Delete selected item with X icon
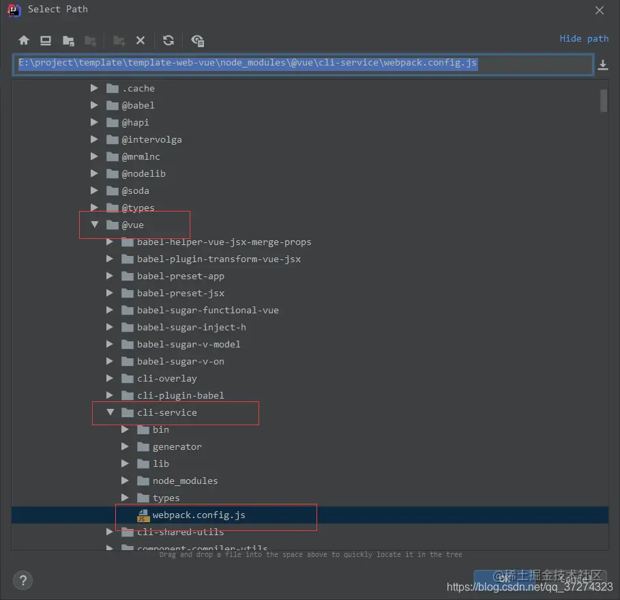This screenshot has height=600, width=620. (x=141, y=40)
